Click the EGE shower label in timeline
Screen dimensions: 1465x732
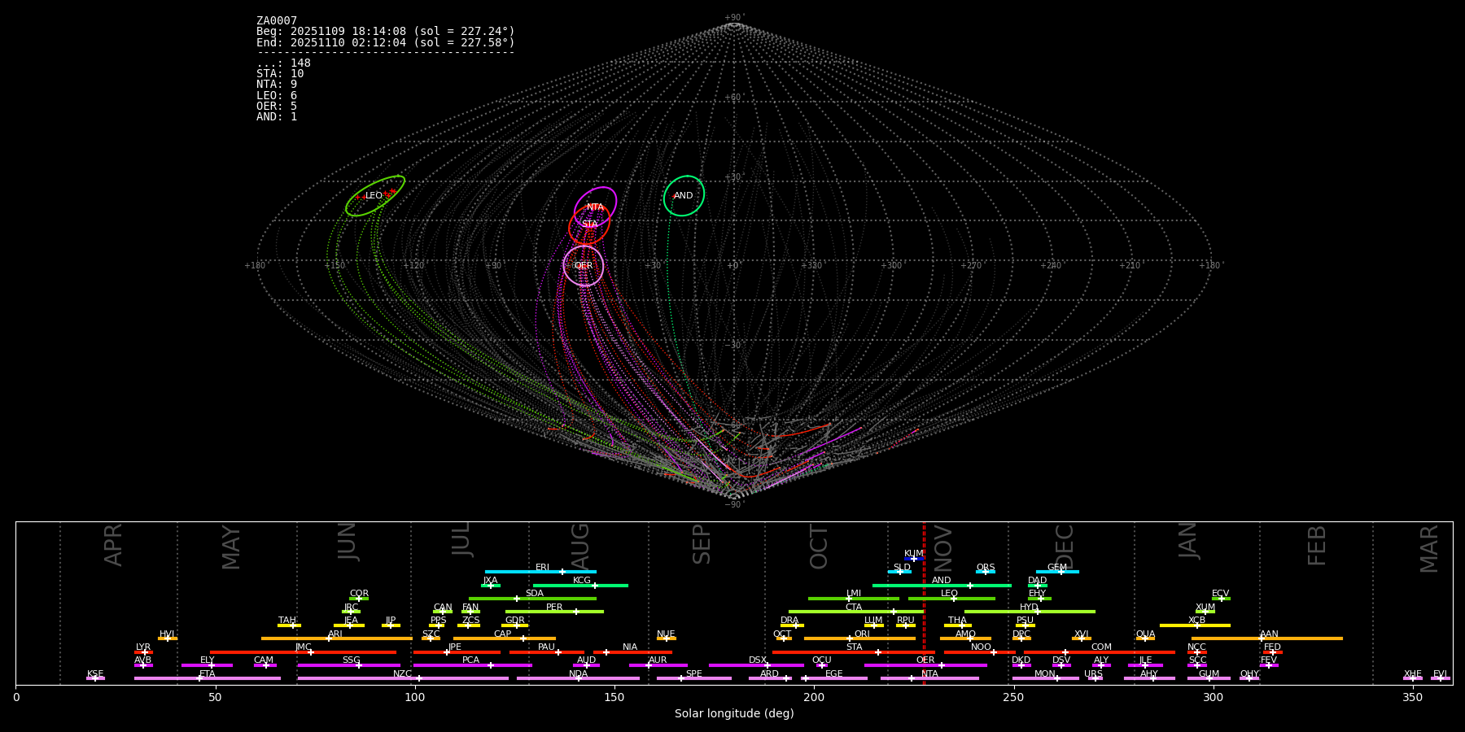834,674
